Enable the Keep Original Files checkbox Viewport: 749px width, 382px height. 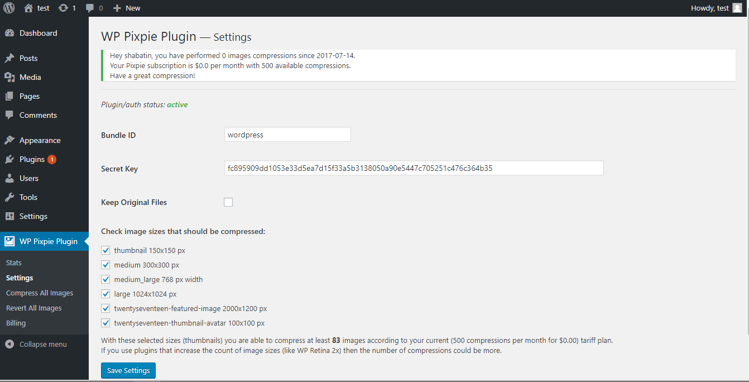point(228,202)
